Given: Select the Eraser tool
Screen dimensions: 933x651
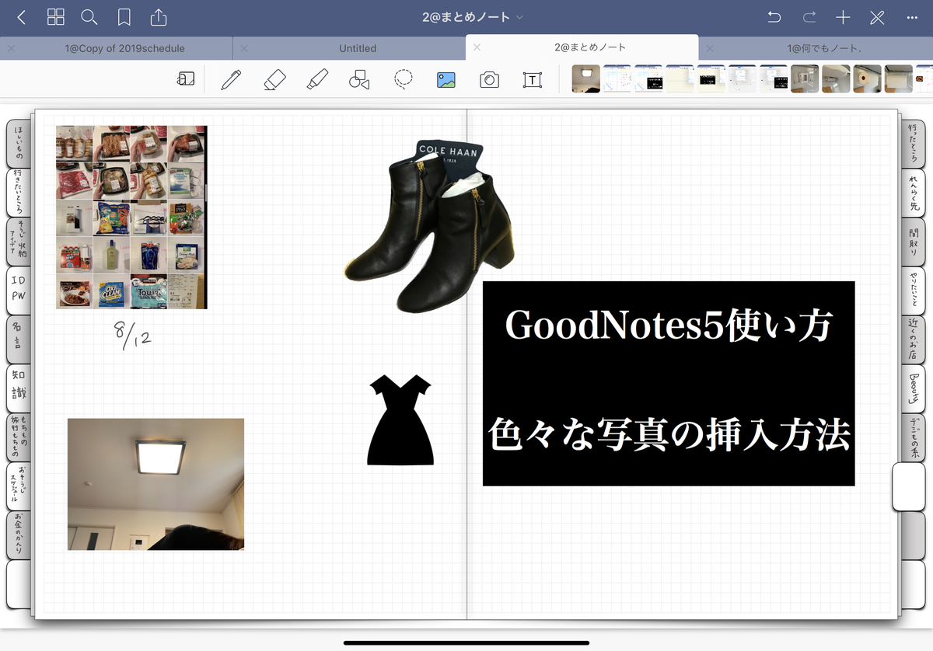Looking at the screenshot, I should tap(274, 79).
